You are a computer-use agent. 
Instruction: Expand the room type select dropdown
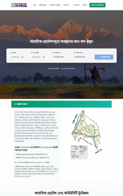click(x=61, y=57)
